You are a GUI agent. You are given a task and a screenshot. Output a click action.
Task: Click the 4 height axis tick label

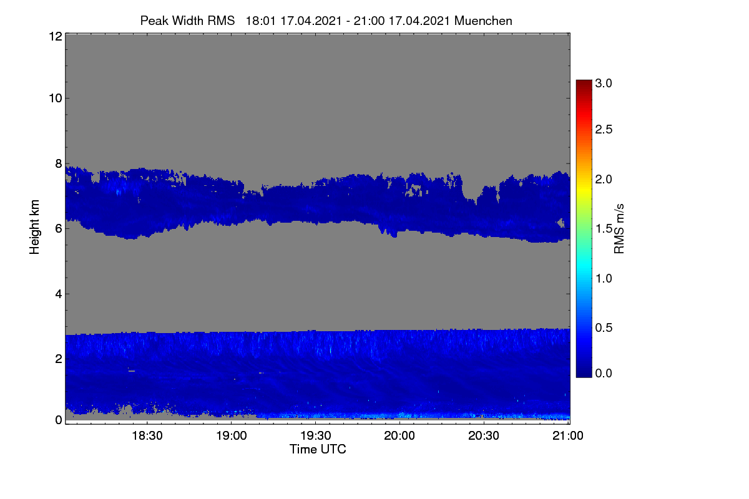(x=57, y=294)
